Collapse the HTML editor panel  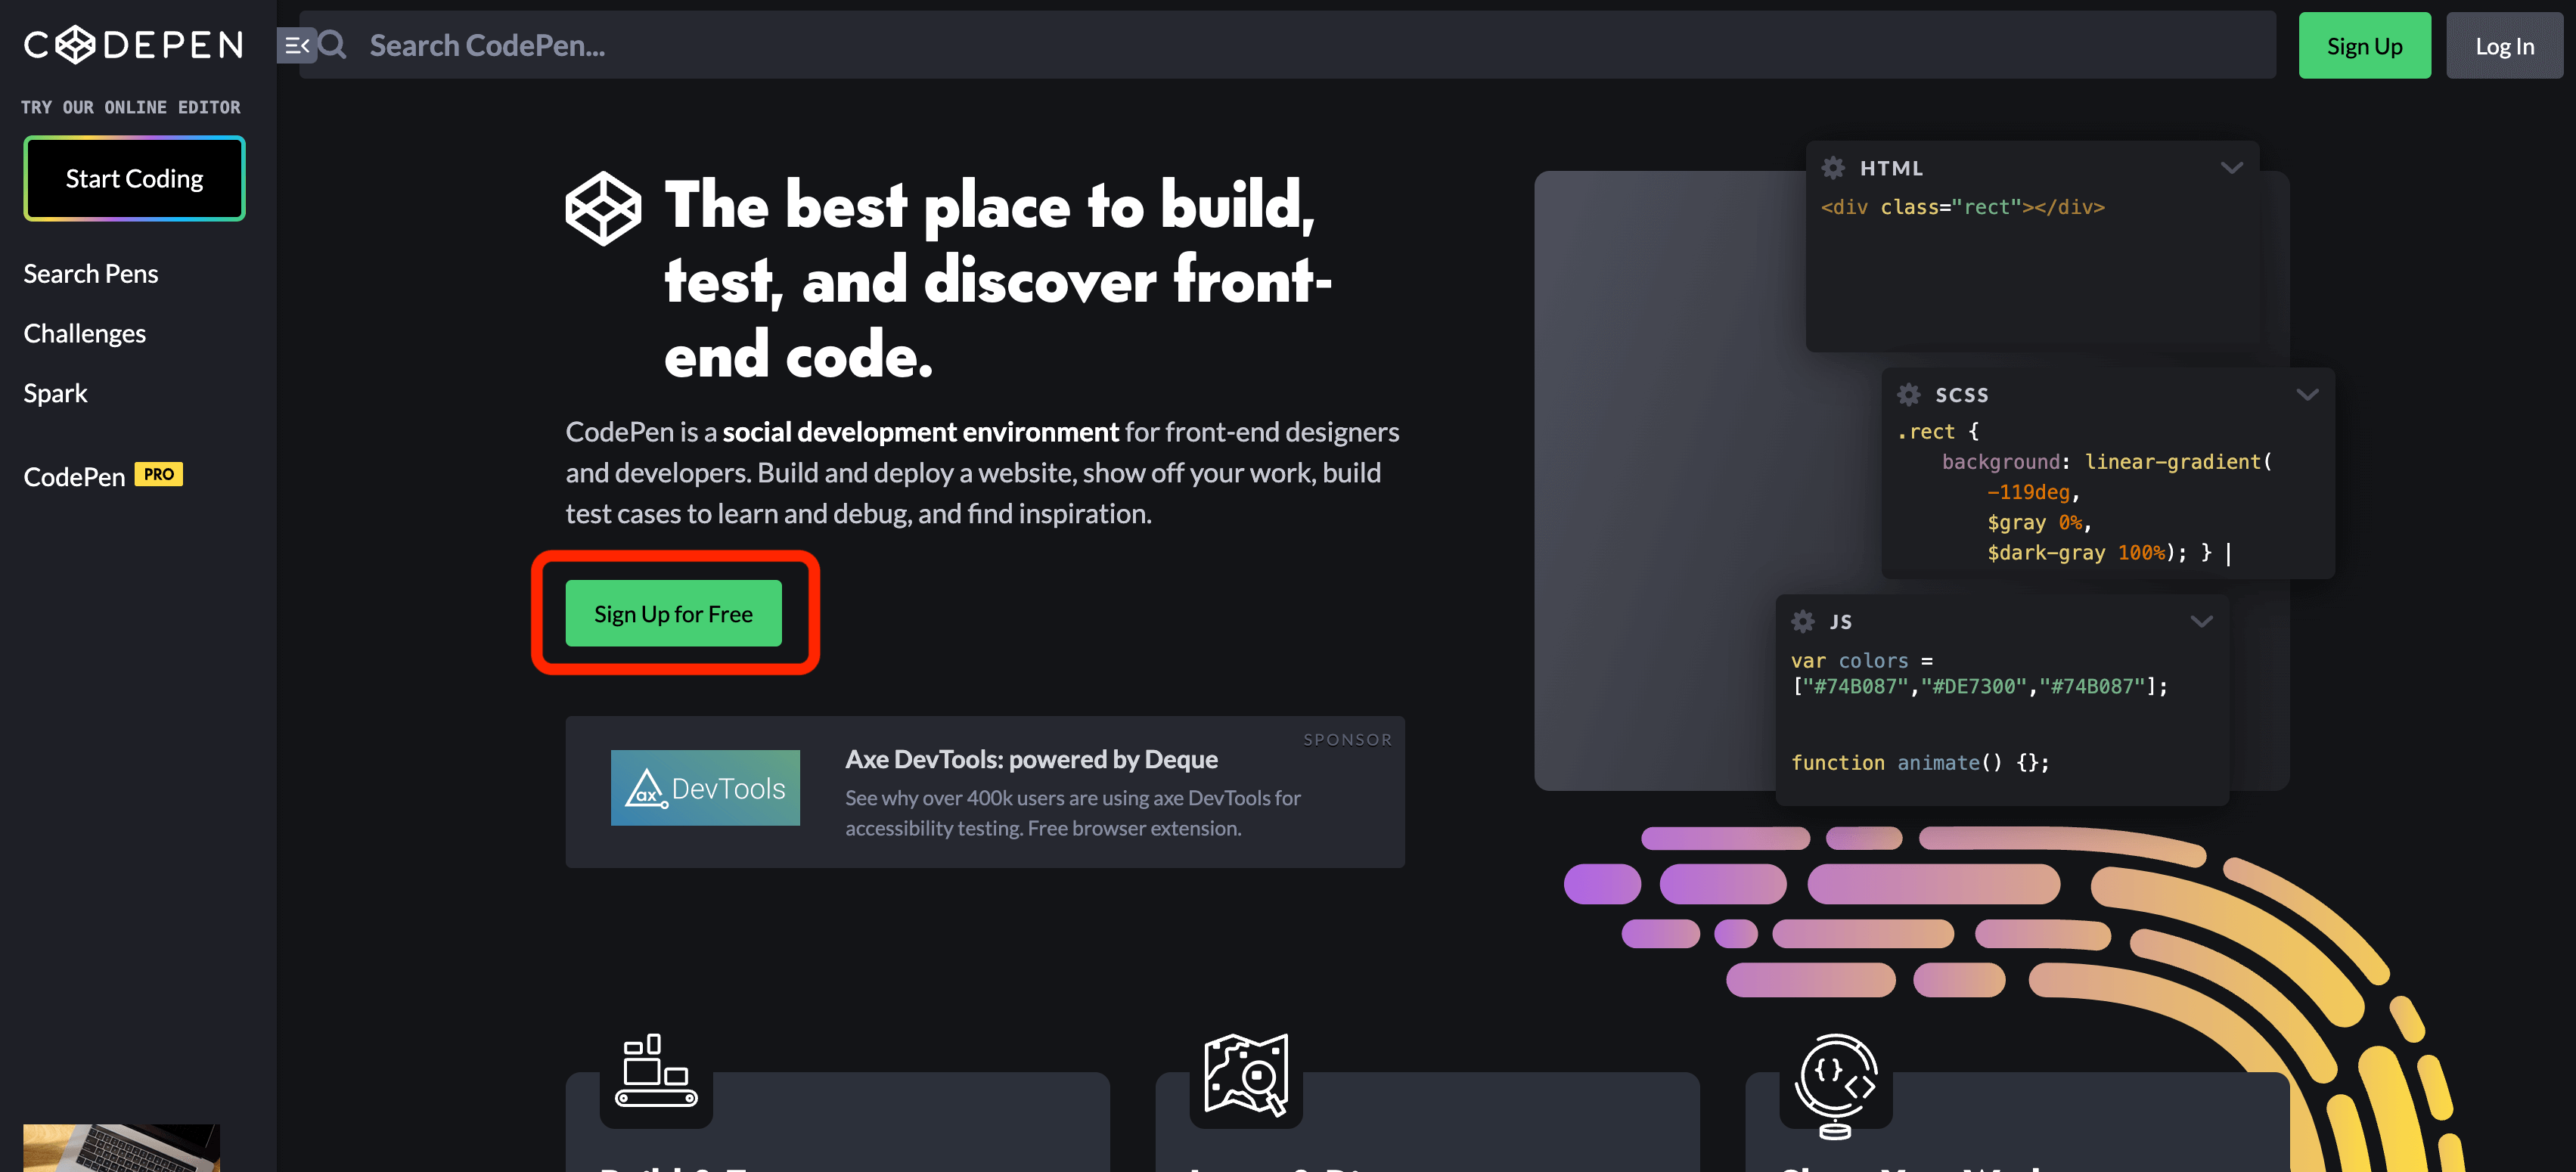point(2231,168)
